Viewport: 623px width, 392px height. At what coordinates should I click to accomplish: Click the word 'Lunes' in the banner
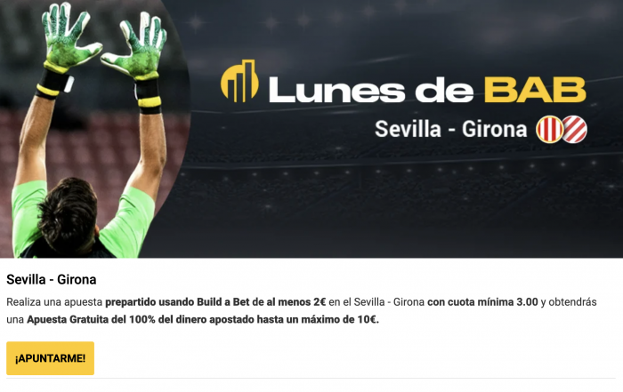337,90
